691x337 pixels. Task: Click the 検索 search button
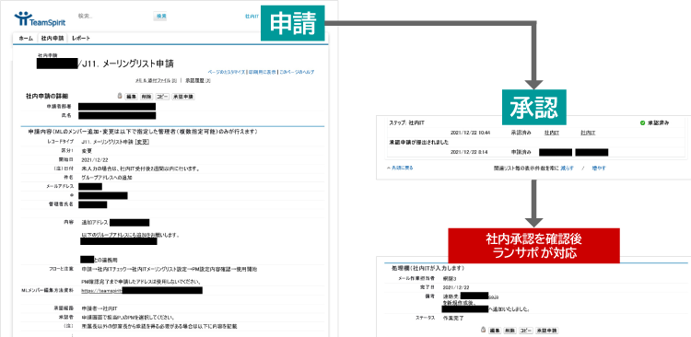pyautogui.click(x=160, y=17)
